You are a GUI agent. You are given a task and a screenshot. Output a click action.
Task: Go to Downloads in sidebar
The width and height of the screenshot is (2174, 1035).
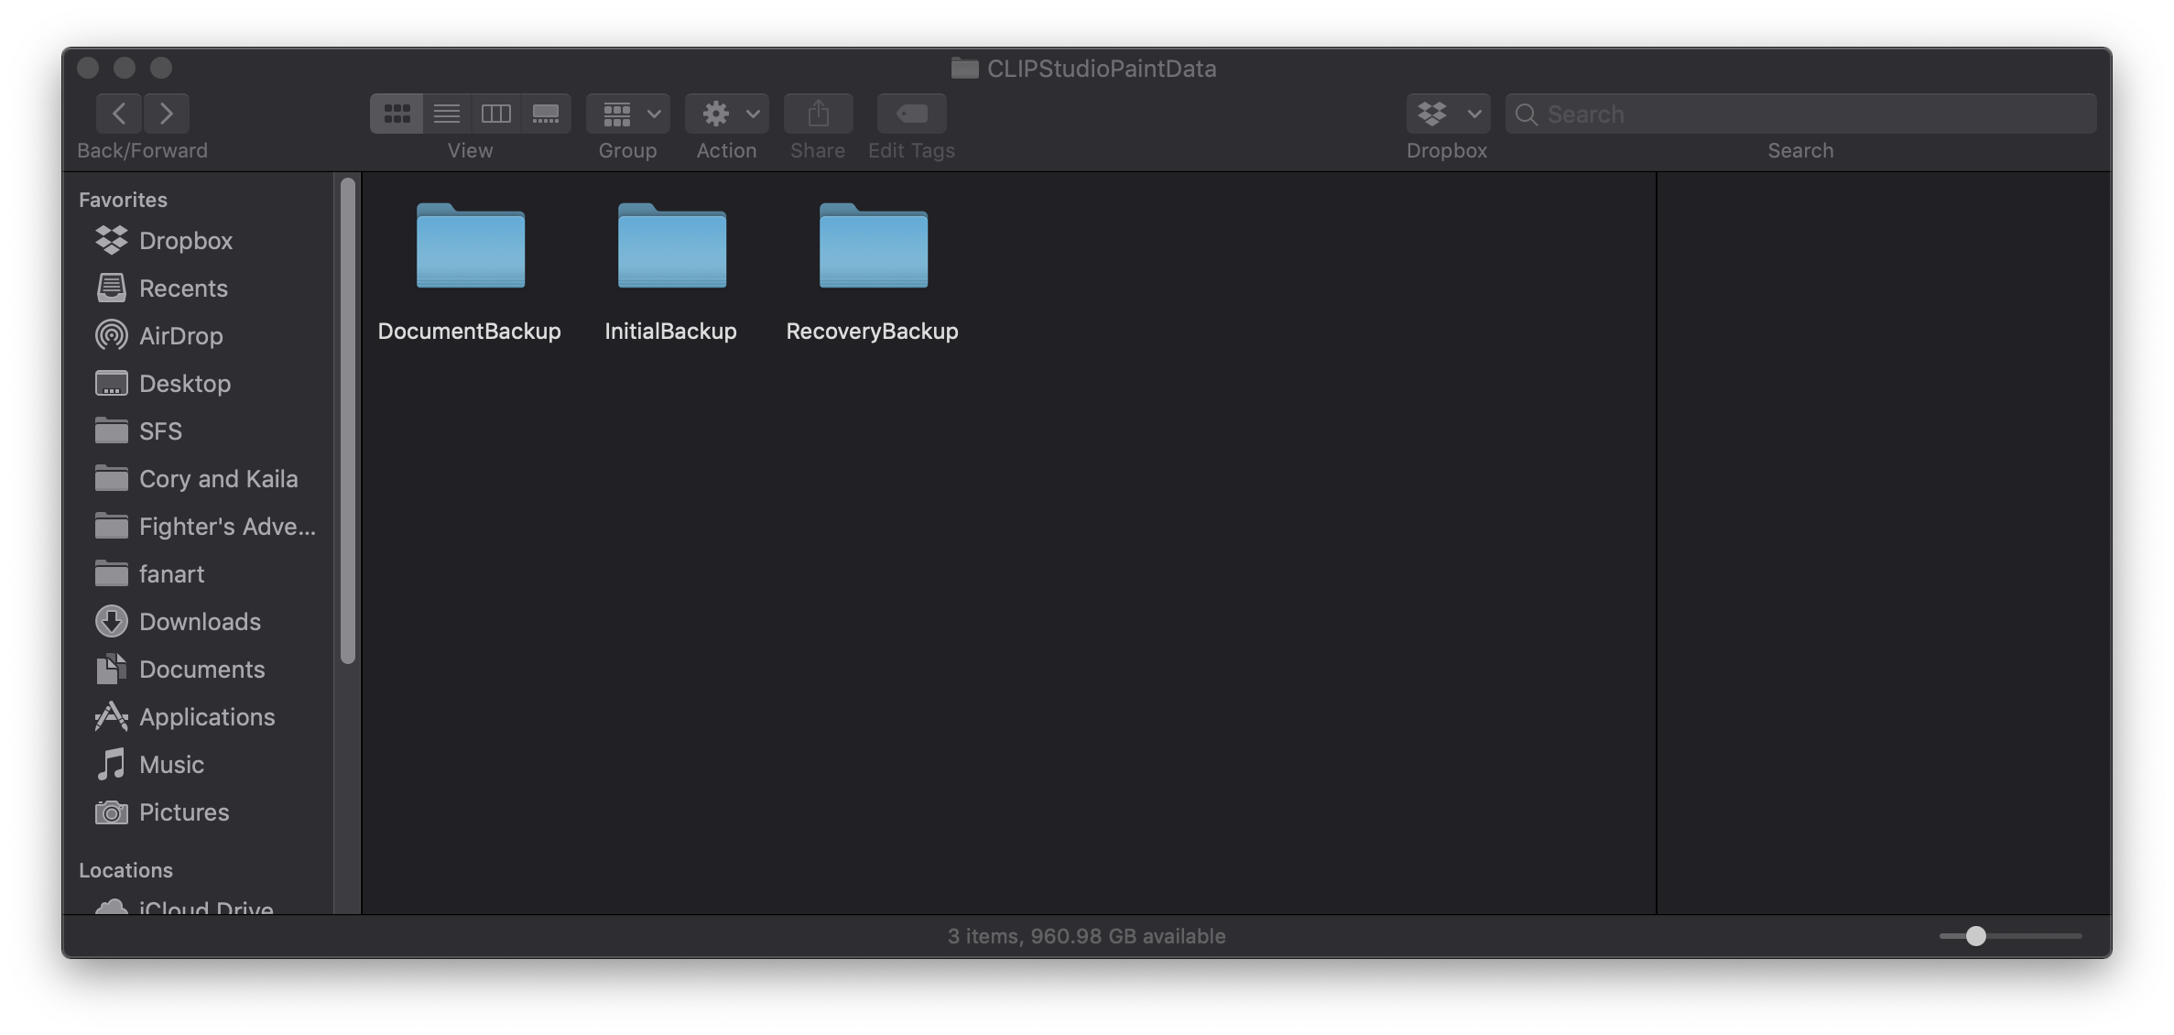pos(199,622)
